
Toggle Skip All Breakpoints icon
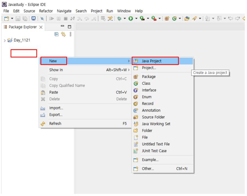pos(42,19)
